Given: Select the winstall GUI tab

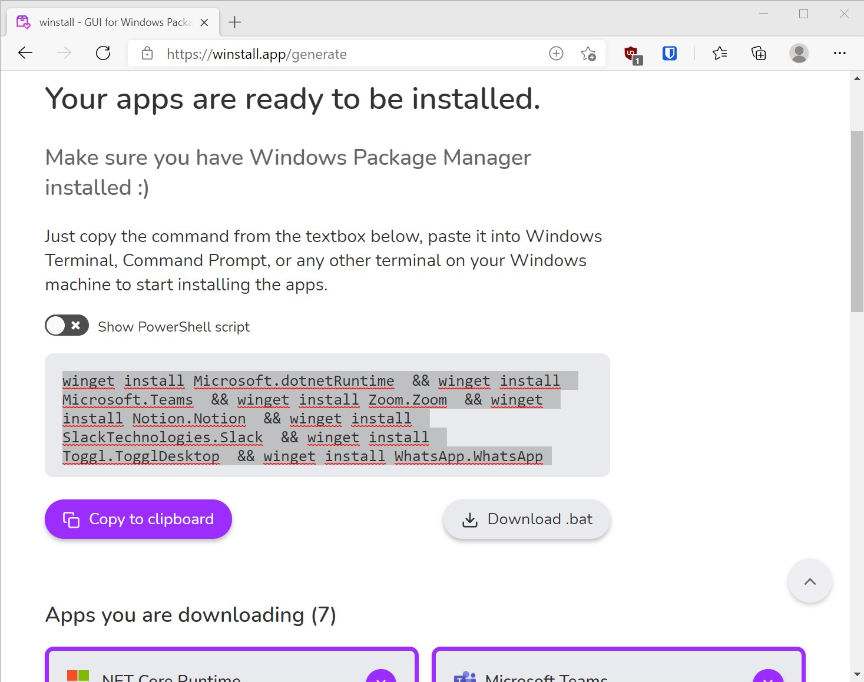Looking at the screenshot, I should [112, 22].
